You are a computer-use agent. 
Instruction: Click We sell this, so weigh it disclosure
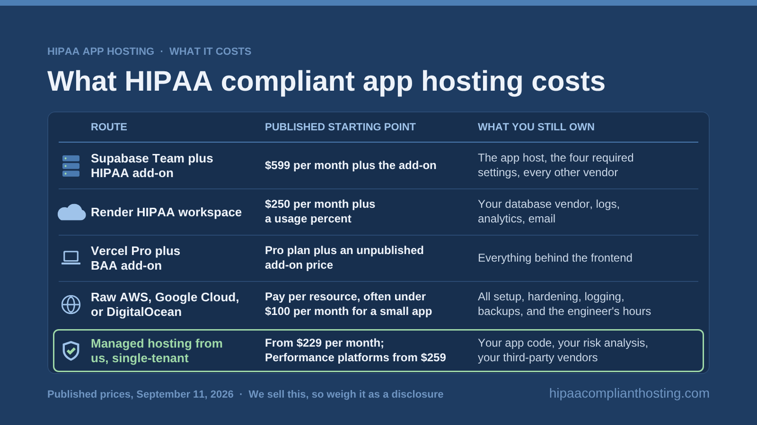[346, 394]
